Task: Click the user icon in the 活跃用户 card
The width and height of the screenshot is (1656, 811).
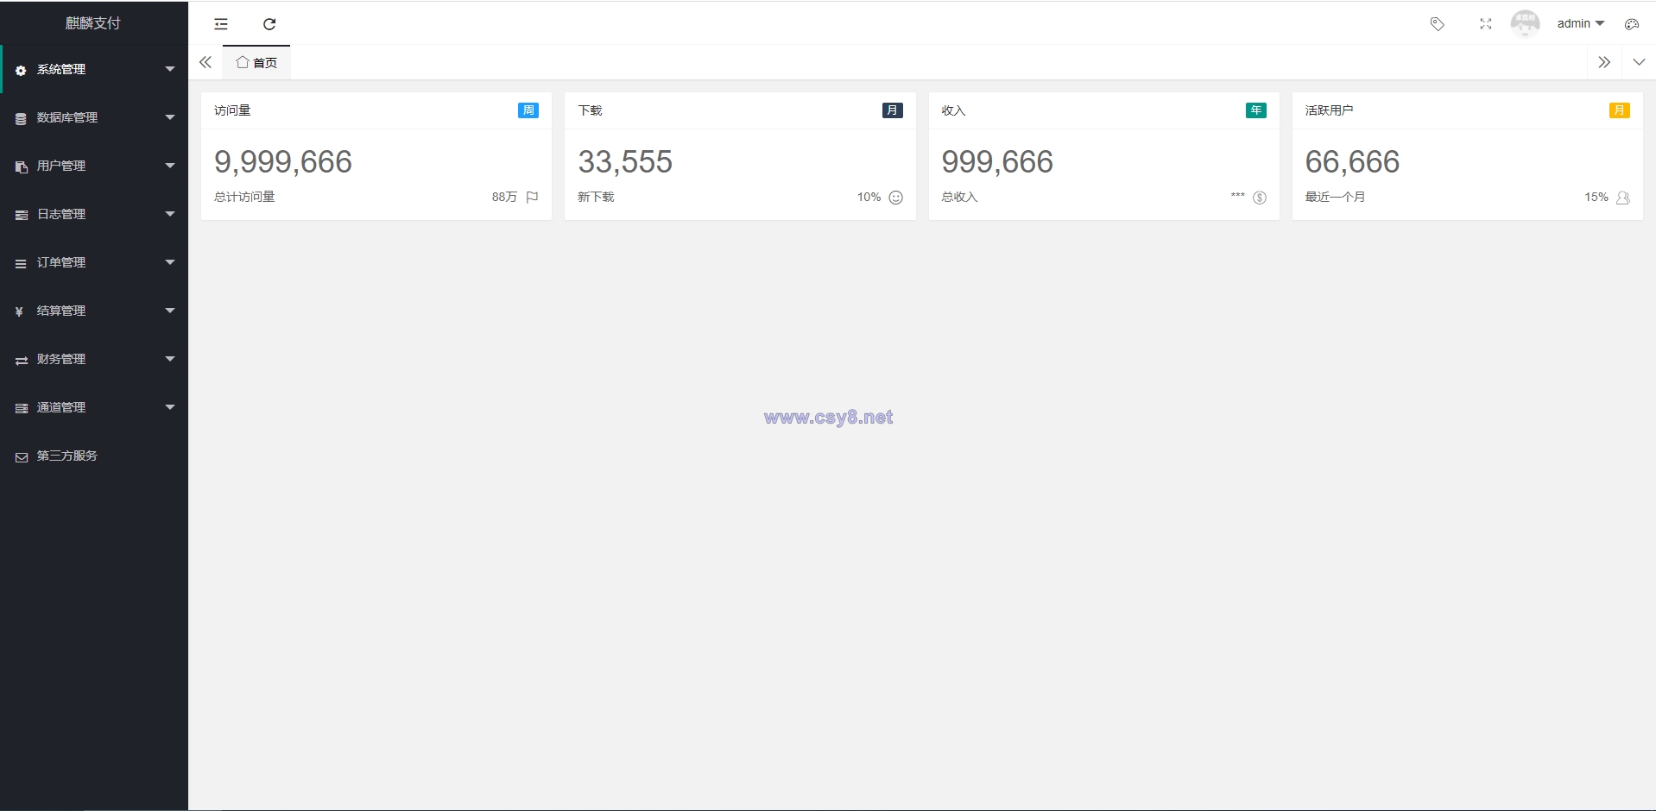Action: coord(1623,198)
